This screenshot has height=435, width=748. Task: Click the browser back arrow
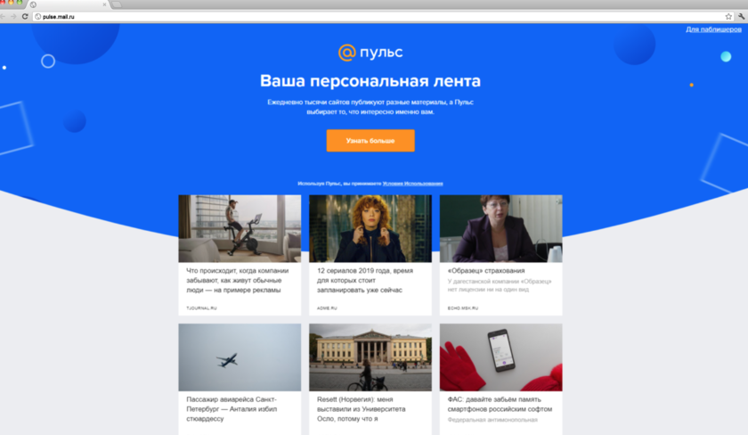click(x=4, y=16)
